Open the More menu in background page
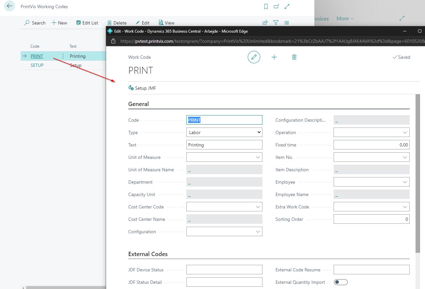 345,19
